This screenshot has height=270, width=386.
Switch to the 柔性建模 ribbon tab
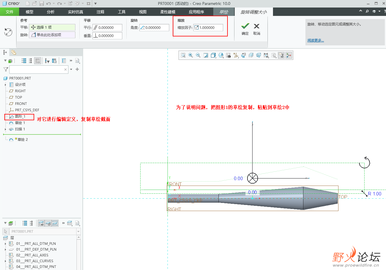[x=168, y=12]
